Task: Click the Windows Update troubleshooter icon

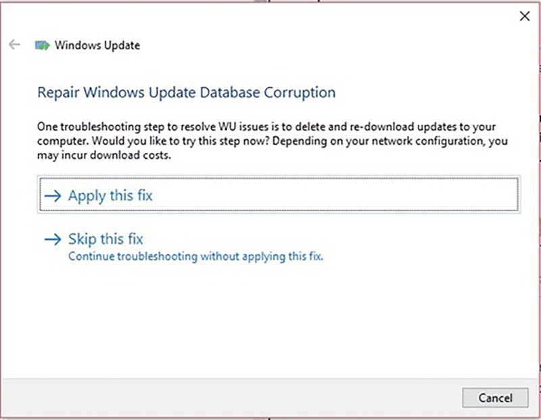Action: click(42, 45)
